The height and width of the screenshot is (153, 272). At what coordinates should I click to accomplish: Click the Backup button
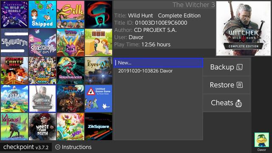point(227,67)
